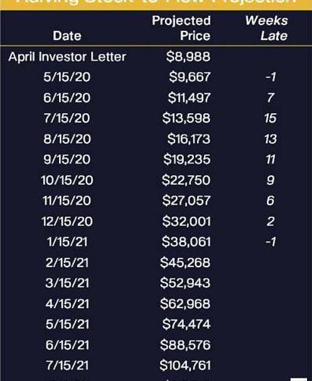Select the $104,761 price value
Viewport: 312px width, 381px height.
click(x=185, y=365)
